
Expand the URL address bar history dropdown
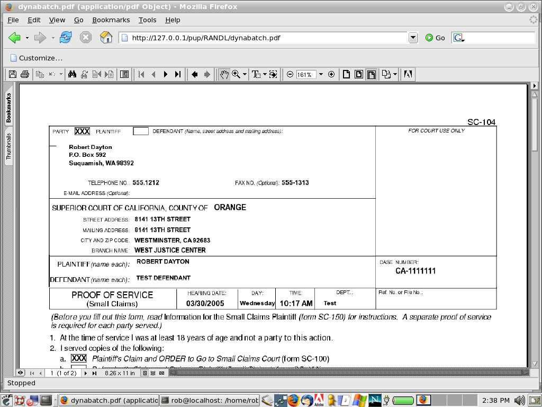[413, 38]
